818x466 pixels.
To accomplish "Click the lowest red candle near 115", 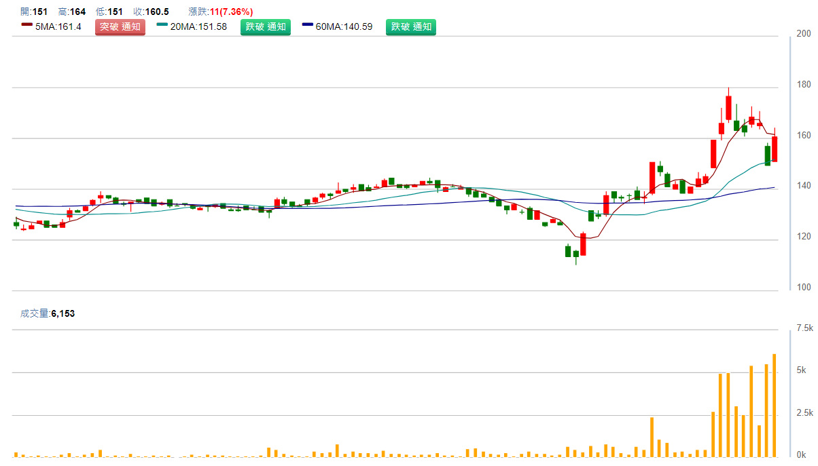I will tap(583, 244).
